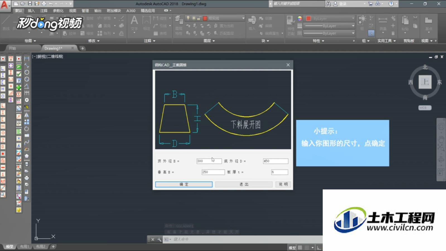Toggle the 模型 model space button in status bar

pos(292,248)
